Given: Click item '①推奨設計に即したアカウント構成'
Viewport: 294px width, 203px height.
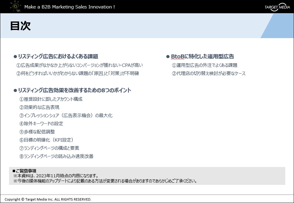Looking at the screenshot, I should click(51, 99).
